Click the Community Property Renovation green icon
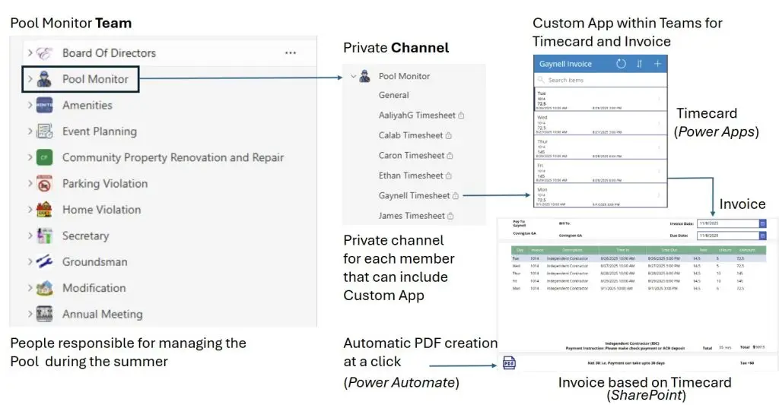 point(44,157)
